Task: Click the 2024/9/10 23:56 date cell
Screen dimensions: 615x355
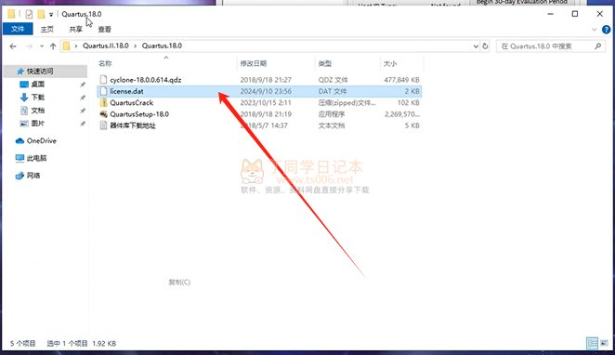Action: [x=266, y=91]
